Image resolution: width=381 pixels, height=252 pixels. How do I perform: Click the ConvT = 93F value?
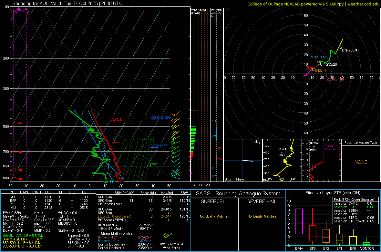click(44, 220)
